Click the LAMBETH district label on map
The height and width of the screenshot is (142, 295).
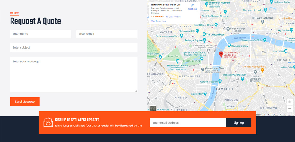pyautogui.click(x=225, y=89)
